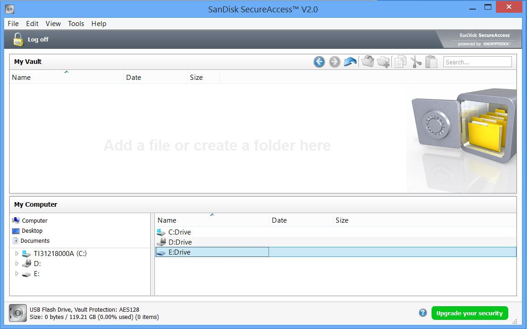Click the grey Forward arrow in My Vault

[x=335, y=62]
